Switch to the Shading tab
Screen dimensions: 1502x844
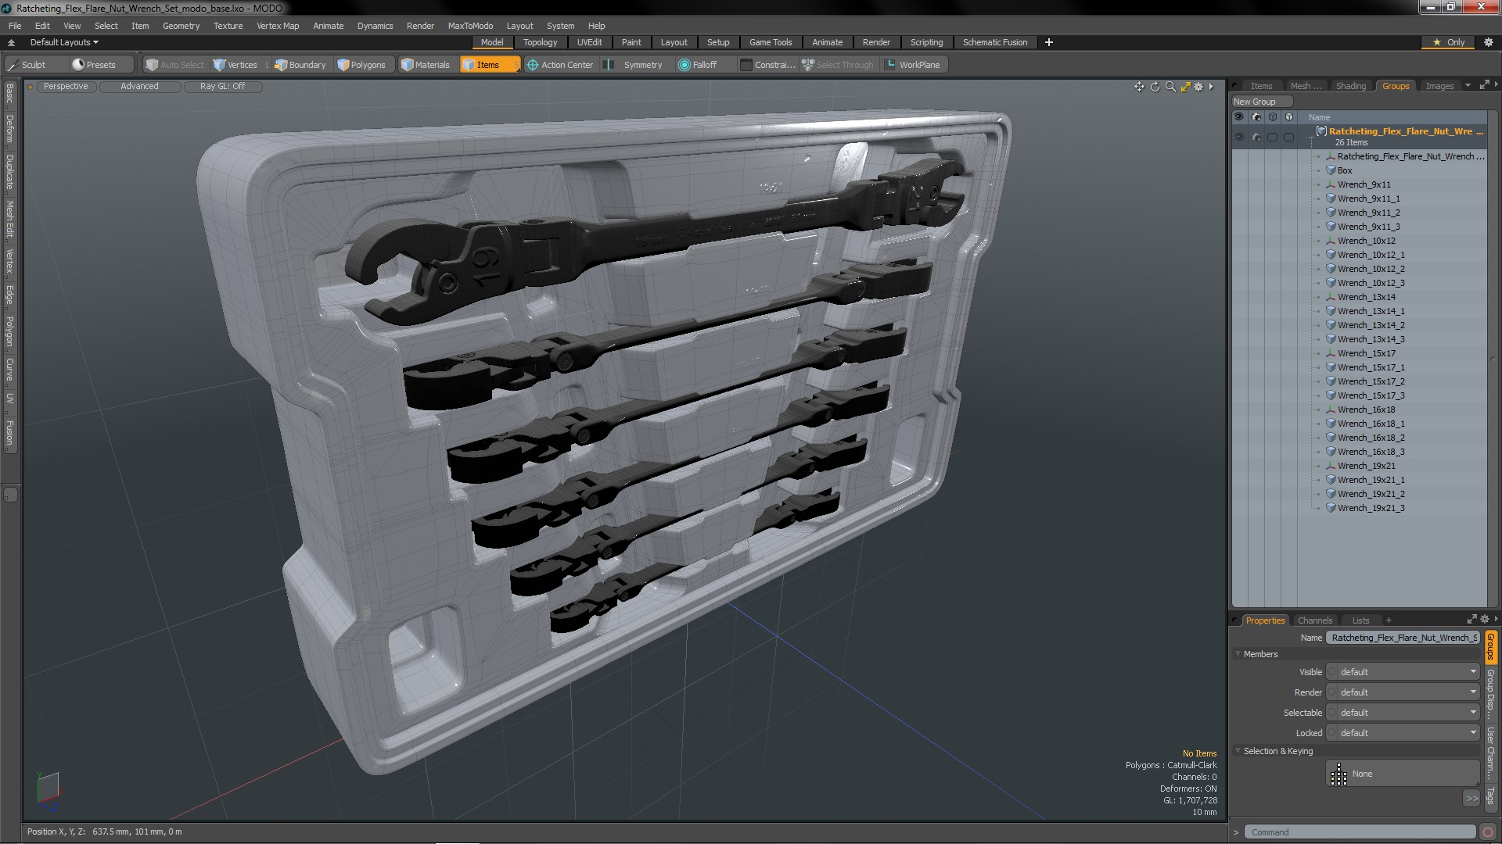[1350, 86]
